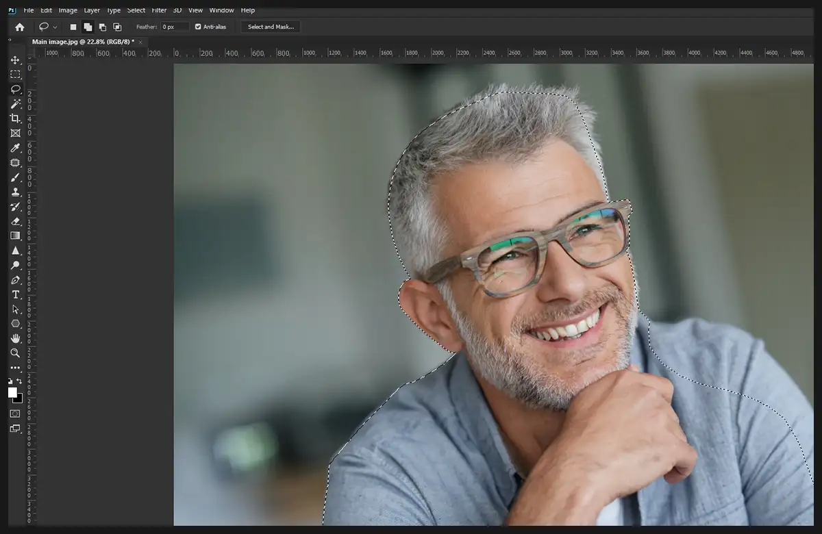
Task: Select the Dodge tool
Action: click(x=15, y=265)
